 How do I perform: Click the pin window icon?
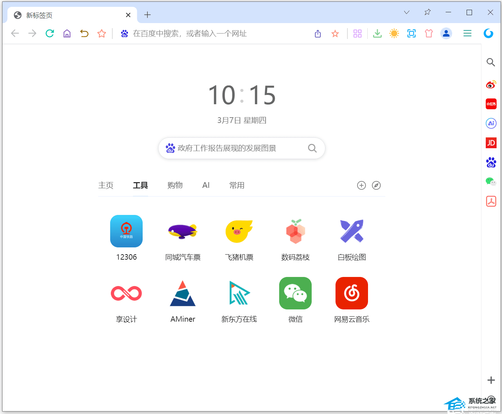click(x=428, y=12)
